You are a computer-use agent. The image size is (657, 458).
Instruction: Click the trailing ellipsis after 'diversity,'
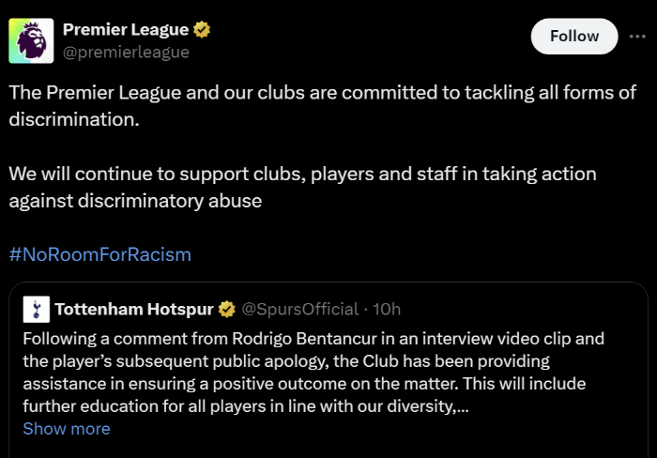tap(463, 407)
